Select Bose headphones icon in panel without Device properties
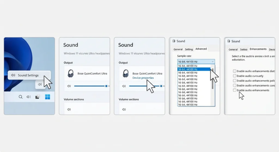The width and height of the screenshot is (279, 152). [x=71, y=73]
